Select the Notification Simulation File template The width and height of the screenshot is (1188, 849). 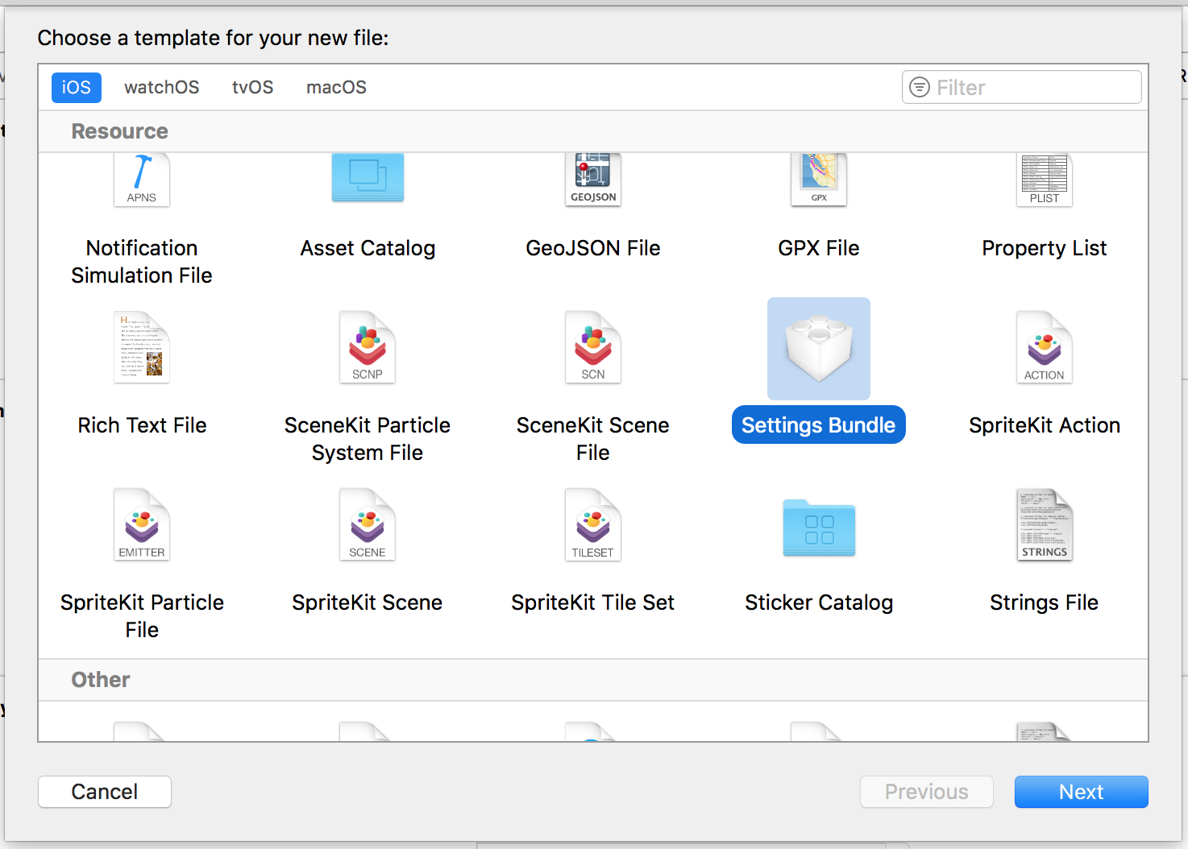pyautogui.click(x=142, y=178)
